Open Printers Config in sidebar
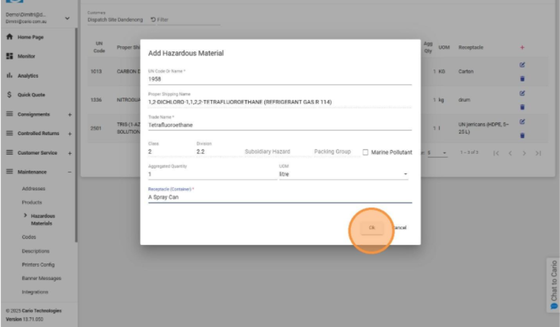This screenshot has width=560, height=327. (38, 265)
